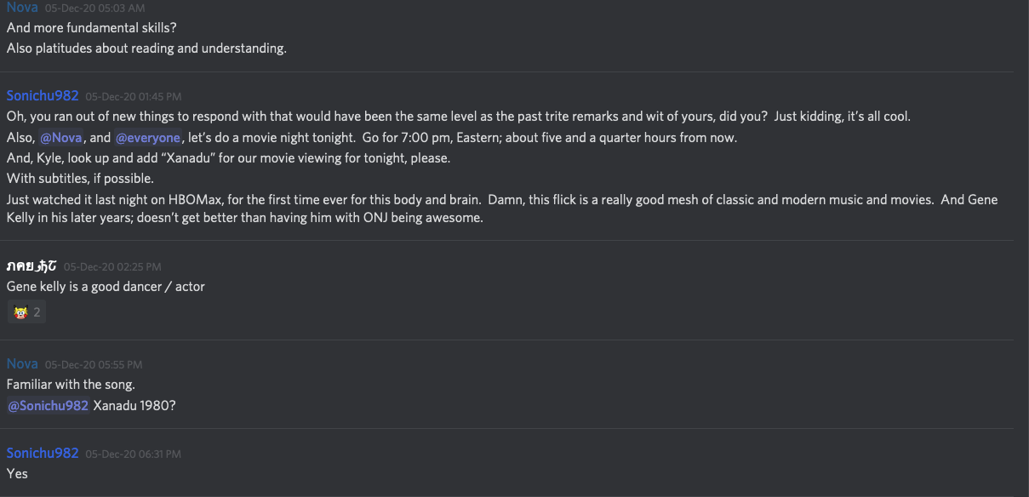Click the "And more fundamental skills?" message

[x=92, y=27]
